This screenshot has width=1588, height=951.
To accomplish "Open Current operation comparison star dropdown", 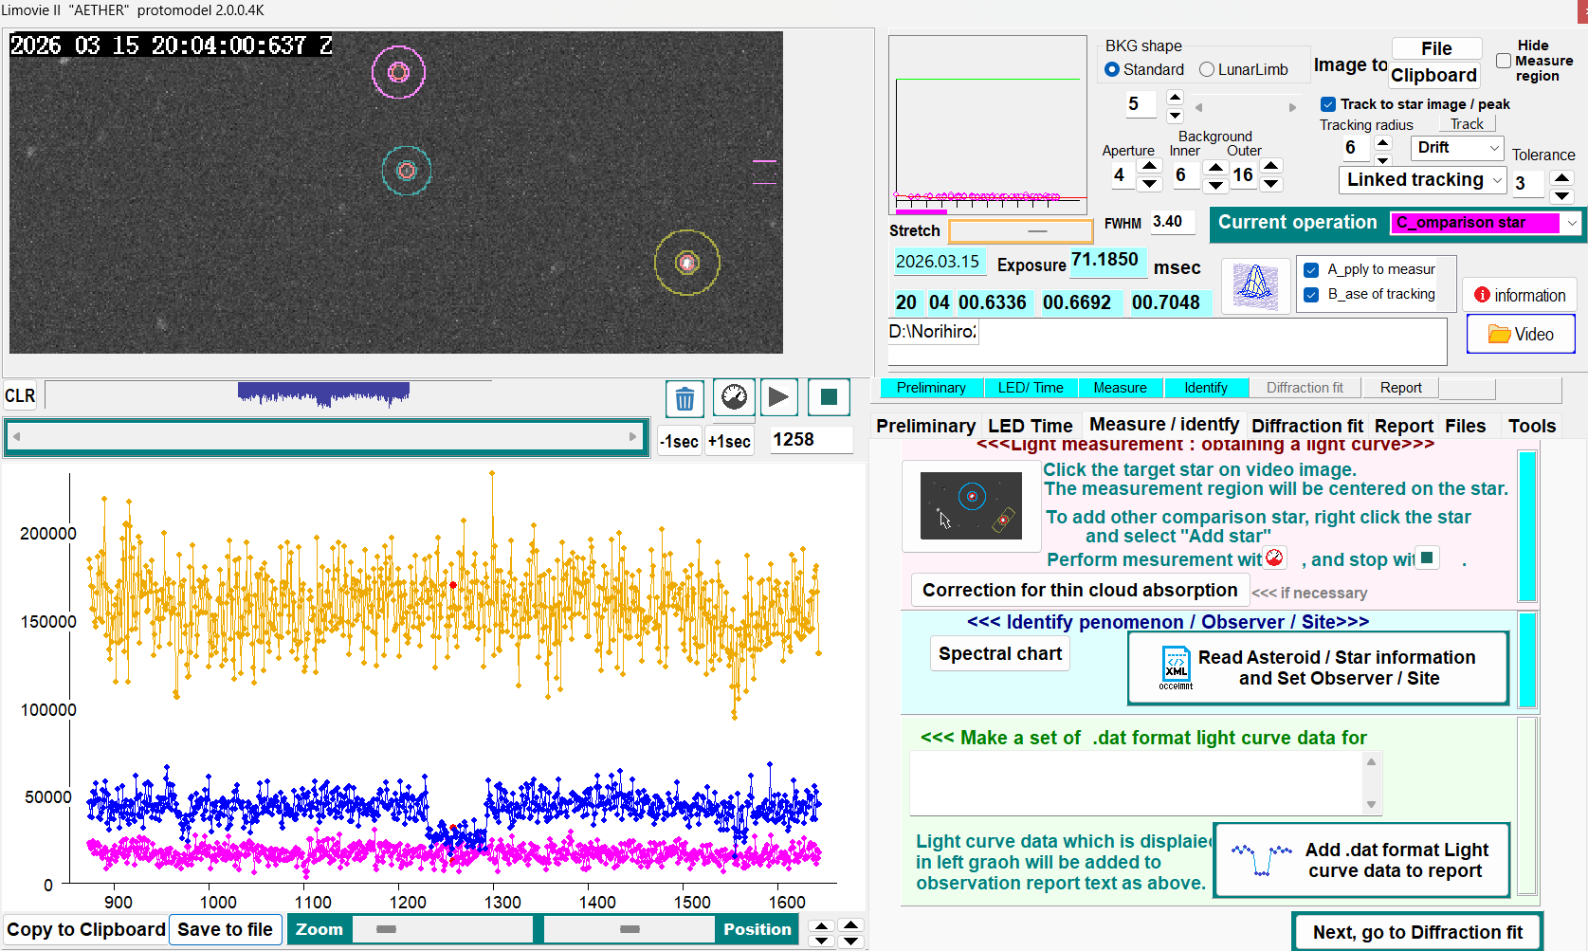I will pyautogui.click(x=1572, y=223).
